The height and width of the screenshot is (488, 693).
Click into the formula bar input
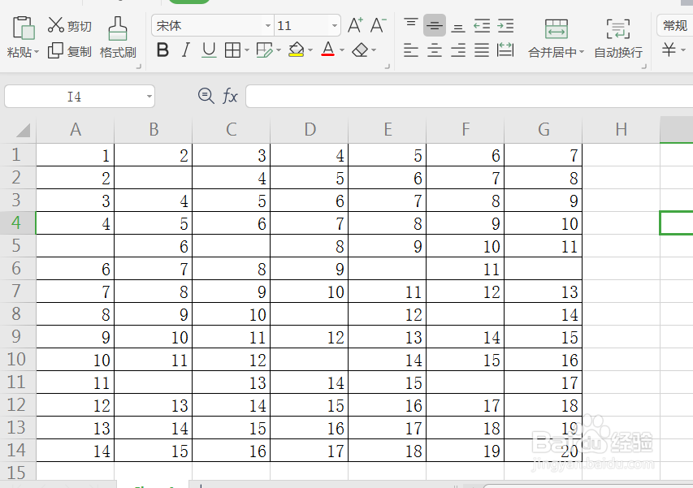point(469,97)
